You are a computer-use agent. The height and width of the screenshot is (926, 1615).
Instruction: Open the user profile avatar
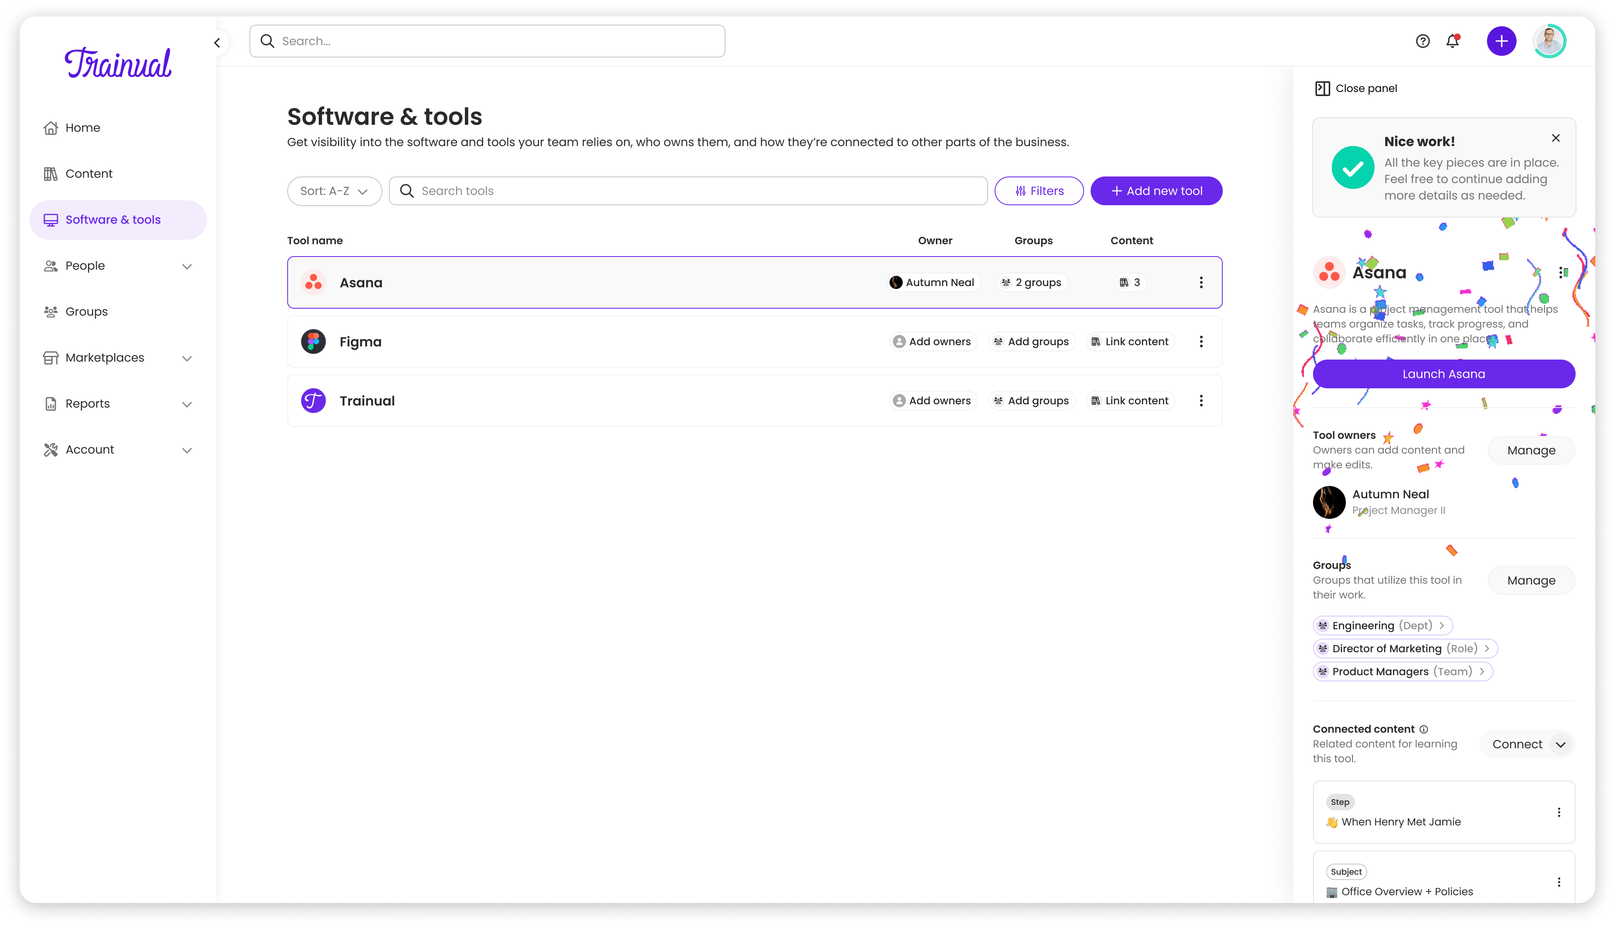[1549, 41]
